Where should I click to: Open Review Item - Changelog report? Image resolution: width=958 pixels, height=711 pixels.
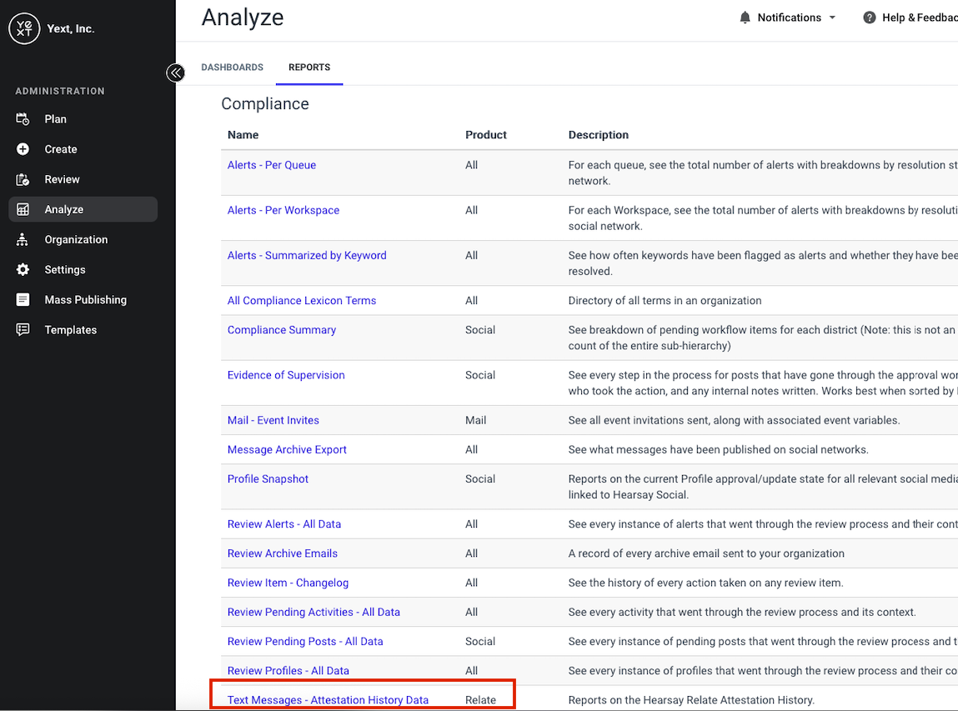click(288, 583)
